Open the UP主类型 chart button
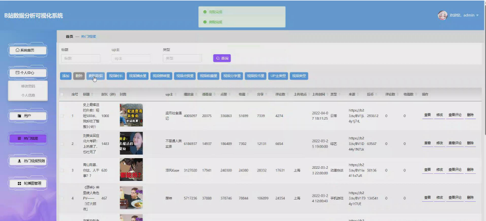Image resolution: width=486 pixels, height=221 pixels. point(278,76)
